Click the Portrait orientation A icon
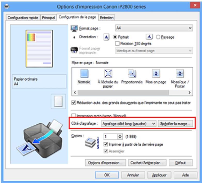Viewport: 202px width, 183px height. (x=106, y=37)
